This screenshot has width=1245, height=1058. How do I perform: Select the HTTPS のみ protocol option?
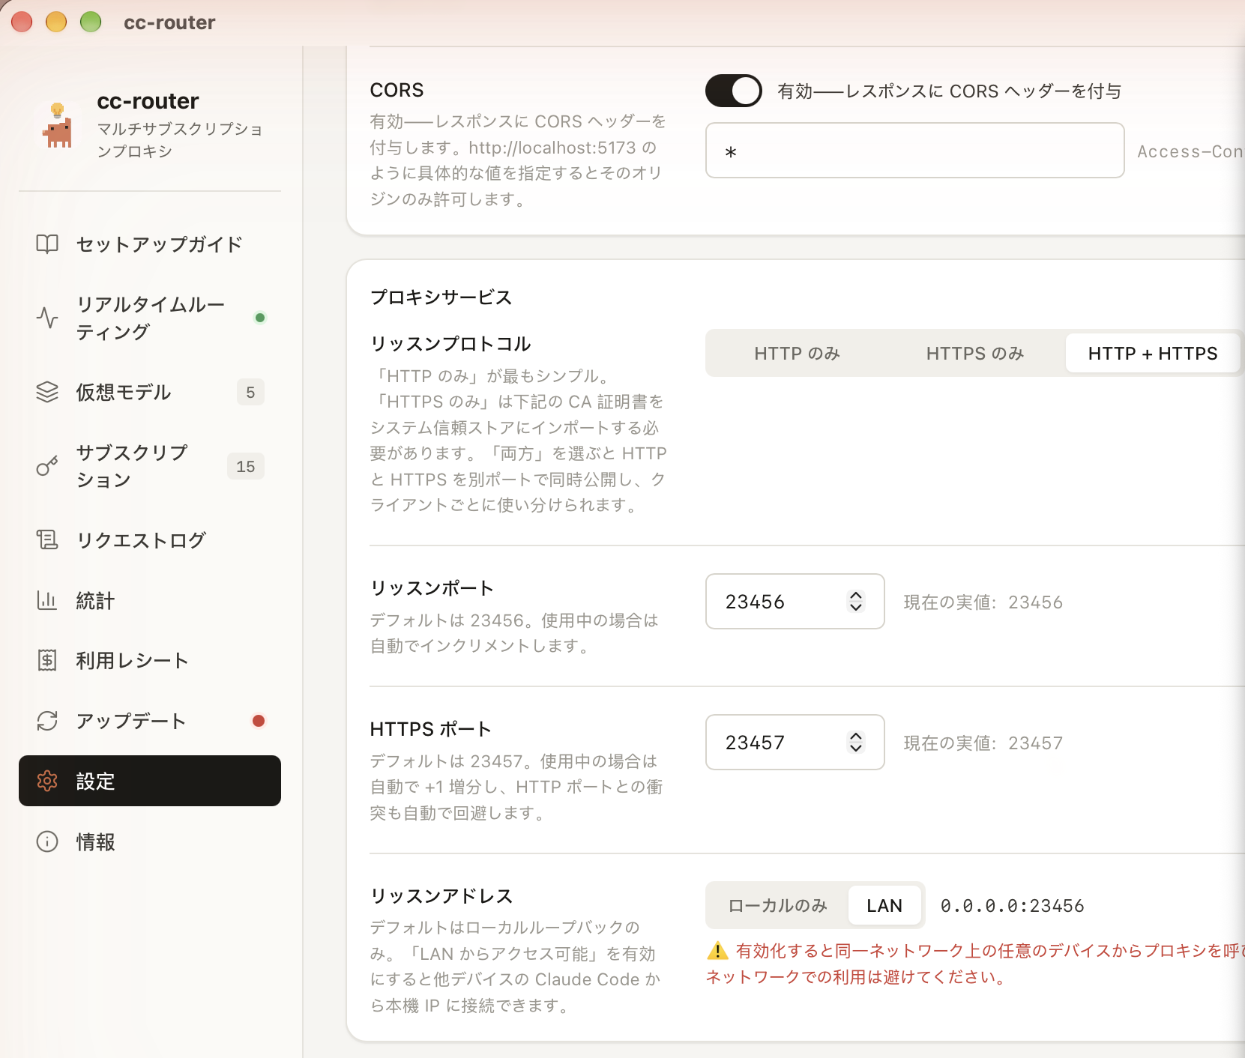975,353
